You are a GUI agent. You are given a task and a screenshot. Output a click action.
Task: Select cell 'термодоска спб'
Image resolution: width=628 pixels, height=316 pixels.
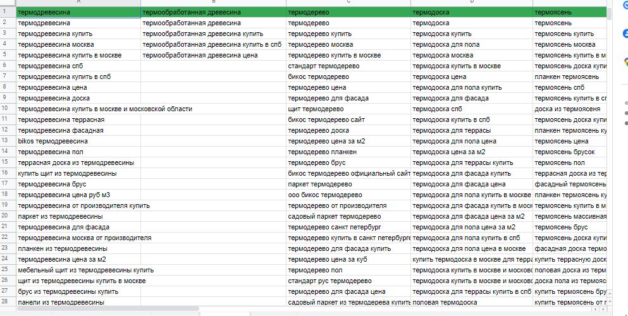coord(472,109)
